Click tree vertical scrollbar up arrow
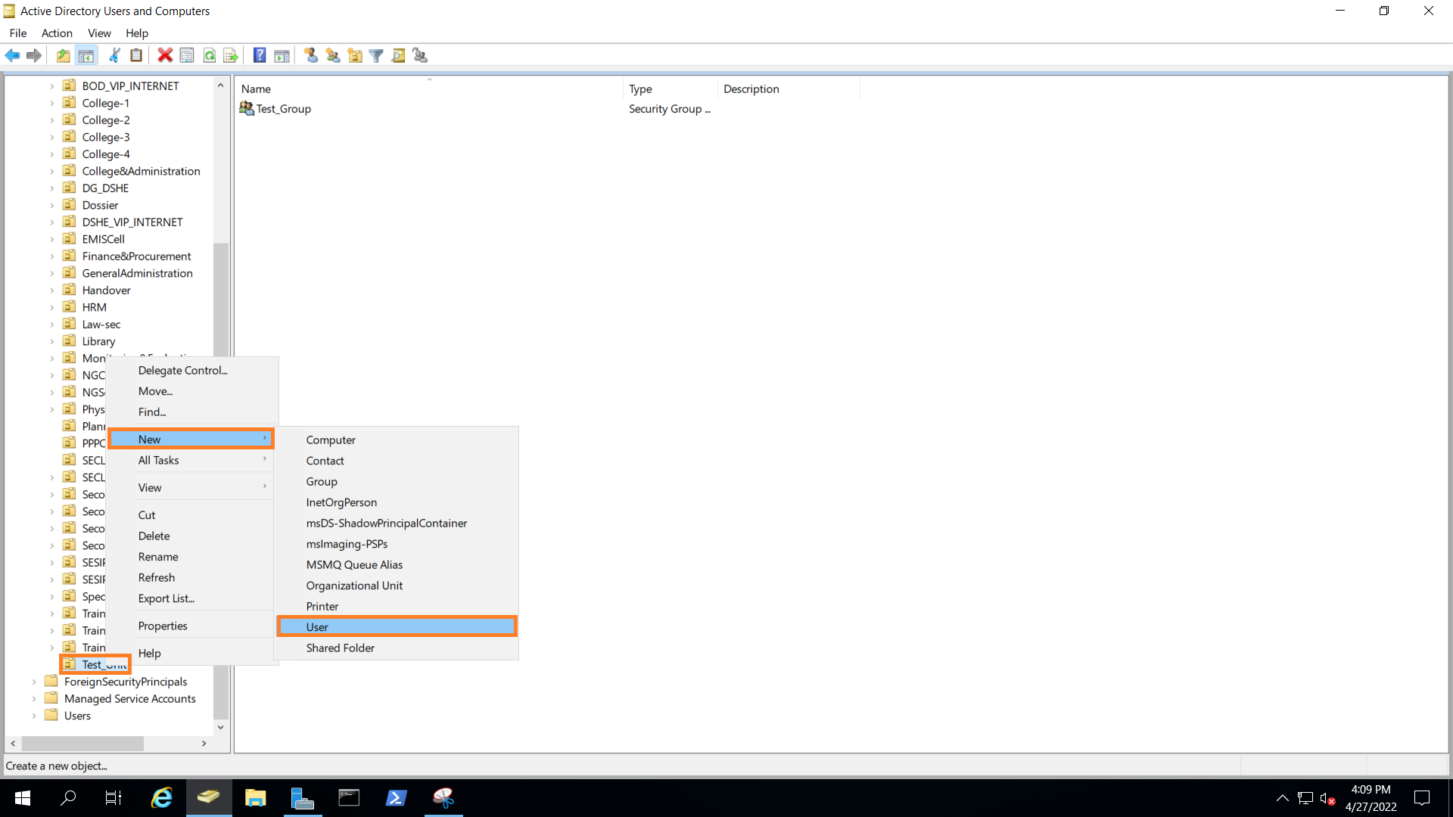 [x=220, y=85]
